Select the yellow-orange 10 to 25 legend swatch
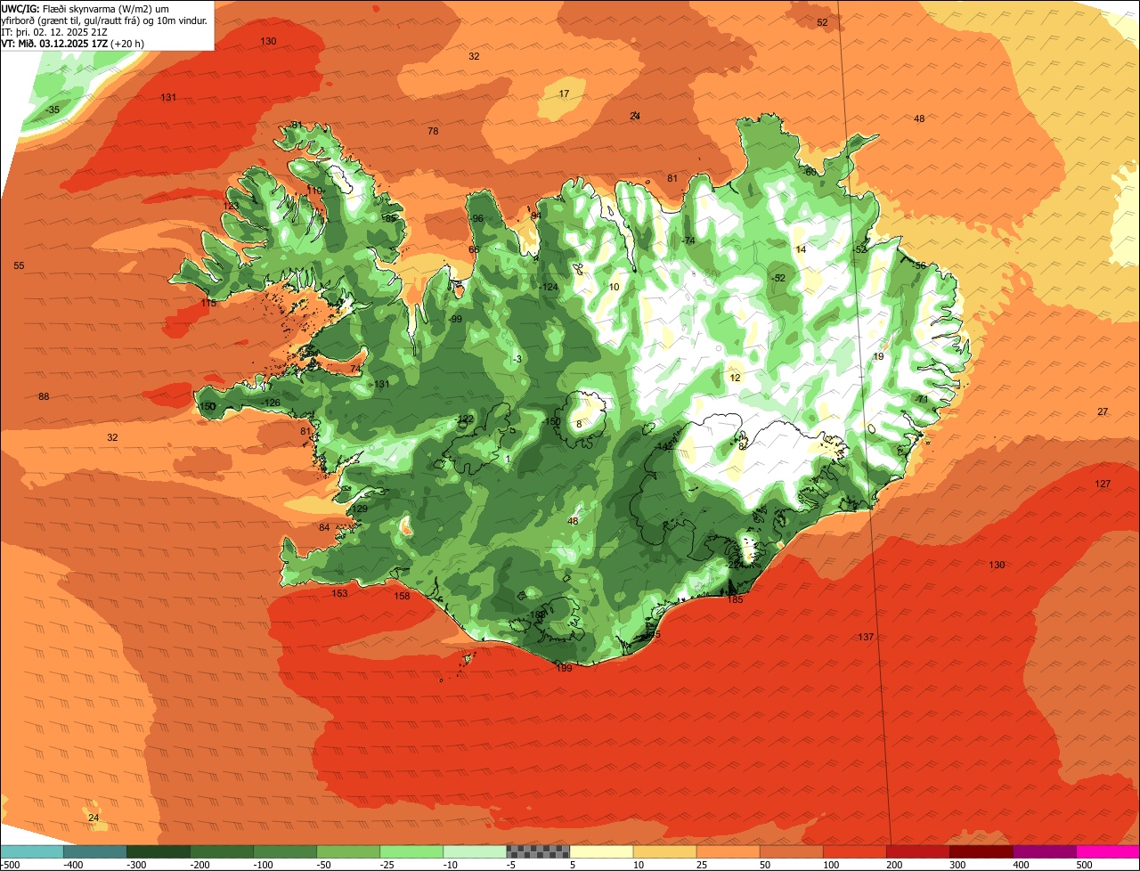This screenshot has width=1140, height=871. pyautogui.click(x=664, y=851)
